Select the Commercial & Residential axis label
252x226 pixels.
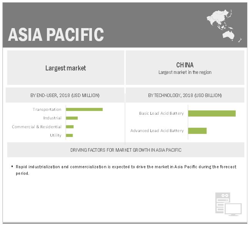click(x=37, y=127)
